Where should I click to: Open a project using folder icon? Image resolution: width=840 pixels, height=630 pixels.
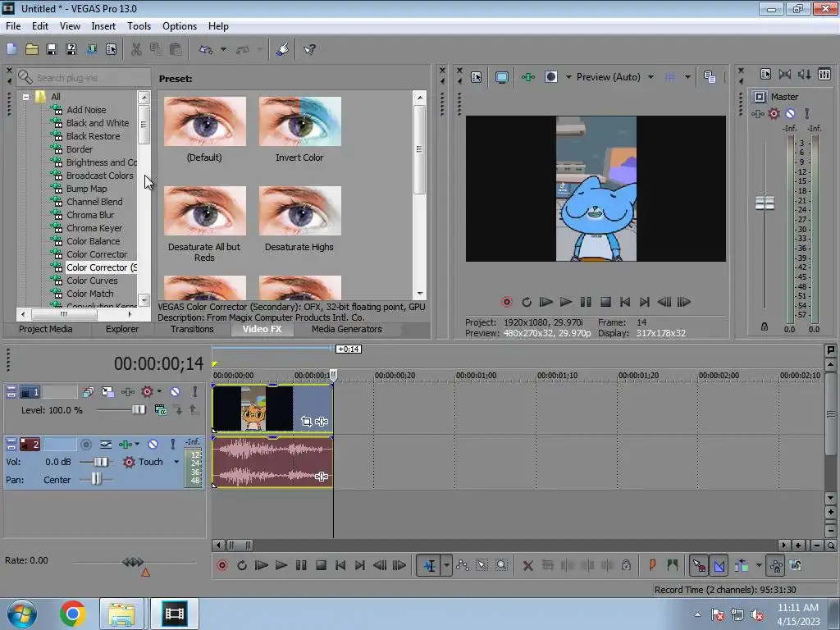[32, 49]
